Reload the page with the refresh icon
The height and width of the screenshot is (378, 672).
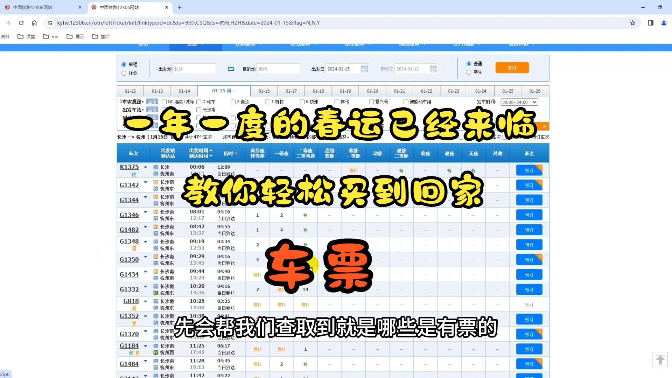pyautogui.click(x=21, y=23)
